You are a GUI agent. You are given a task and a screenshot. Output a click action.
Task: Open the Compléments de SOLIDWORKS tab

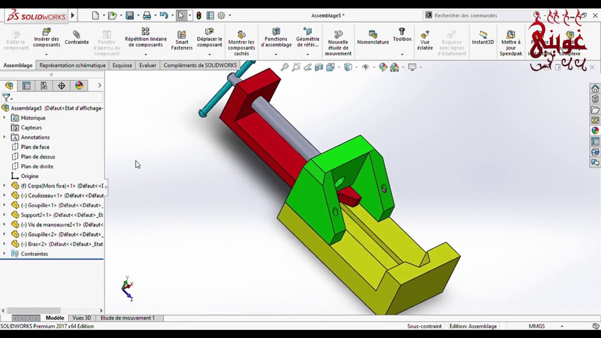[x=200, y=65]
